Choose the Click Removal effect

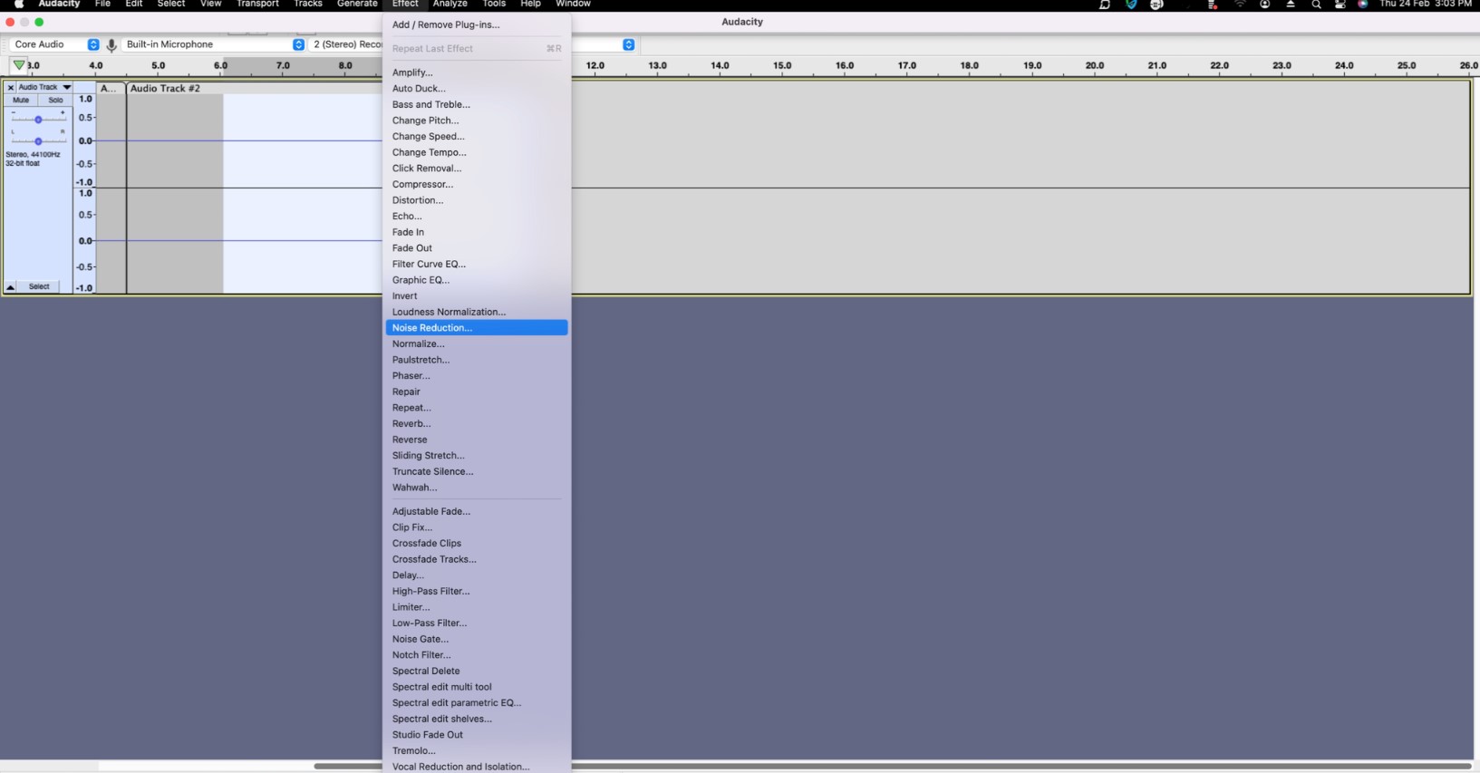point(477,169)
